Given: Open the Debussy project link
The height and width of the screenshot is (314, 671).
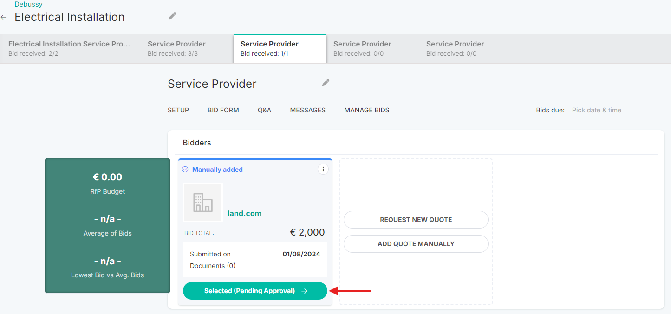Looking at the screenshot, I should click(x=28, y=4).
